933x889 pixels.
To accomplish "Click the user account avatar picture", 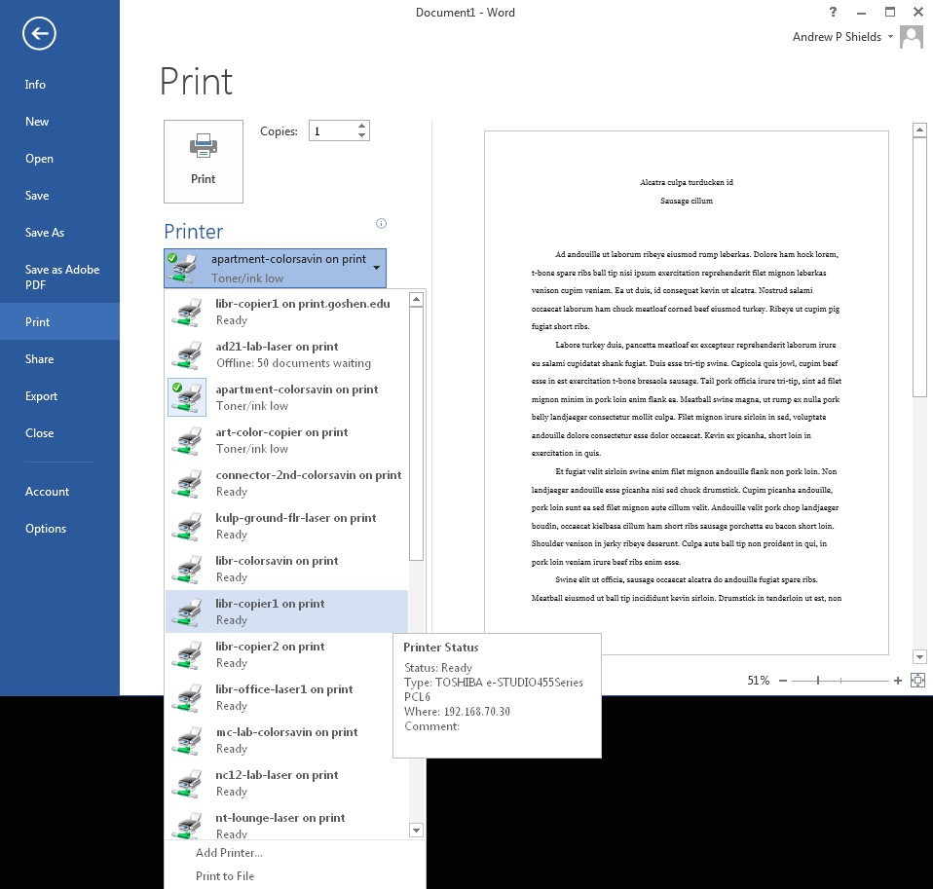I will (911, 37).
